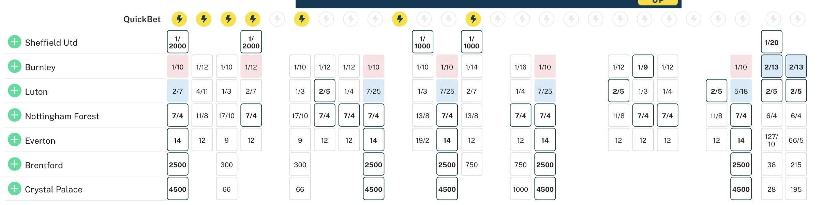Expand the Nottingham Forest row
Screen dimensions: 822x205
click(x=14, y=115)
